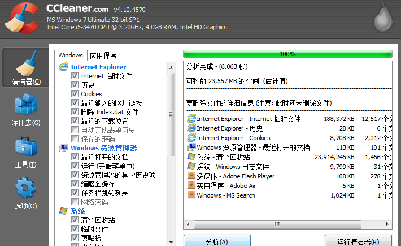401x246 pixels.
Task: Toggle the 最近的下载位置 checkbox
Action: (75, 121)
